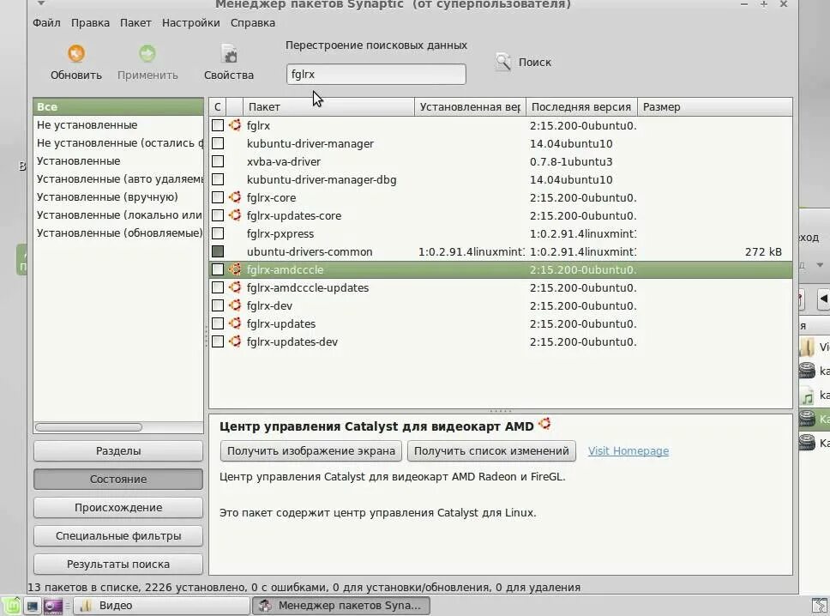Mark xvba-va-driver checkbox
This screenshot has height=616, width=830.
click(x=218, y=161)
